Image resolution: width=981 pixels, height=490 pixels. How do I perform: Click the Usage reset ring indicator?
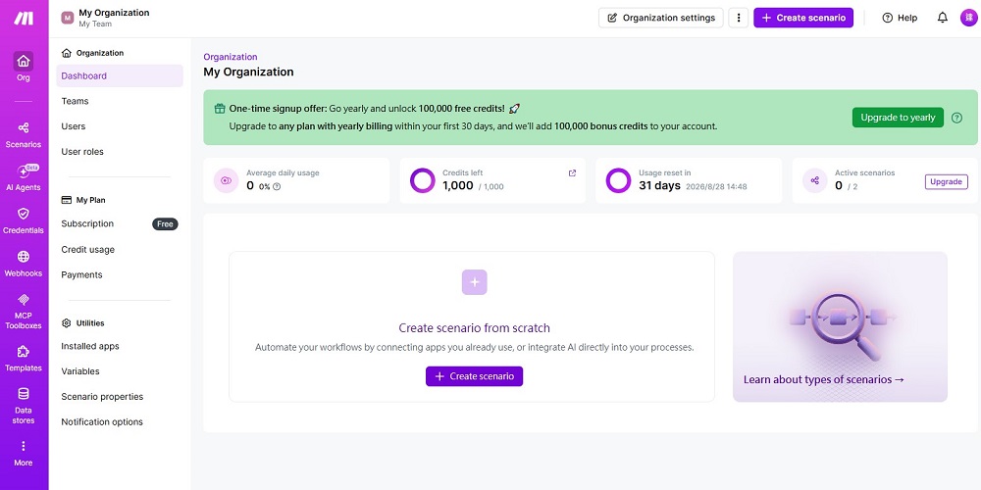(x=618, y=180)
